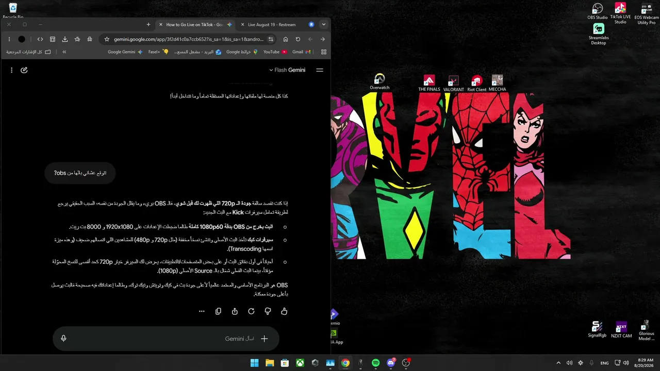Show hidden system tray icons

coord(558,363)
